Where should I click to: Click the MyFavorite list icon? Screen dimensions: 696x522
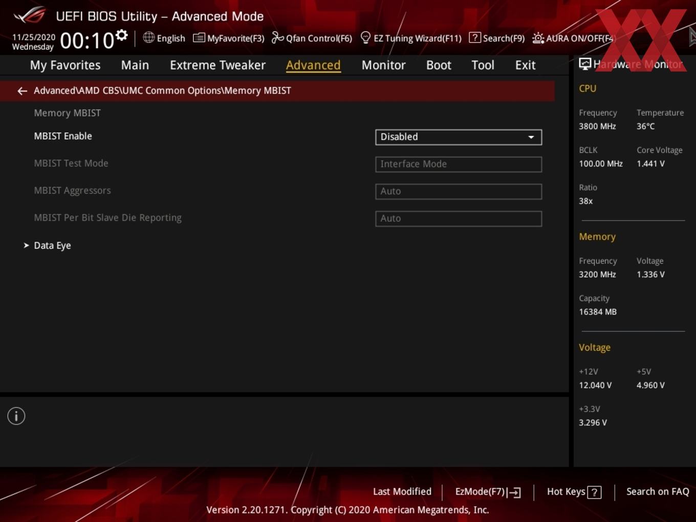[199, 38]
